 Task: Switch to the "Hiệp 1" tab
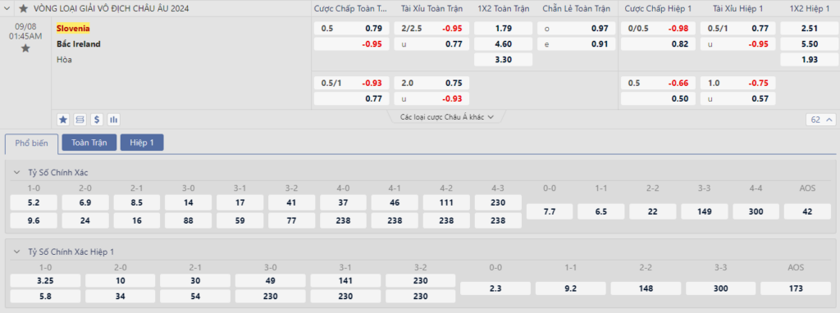[x=142, y=143]
